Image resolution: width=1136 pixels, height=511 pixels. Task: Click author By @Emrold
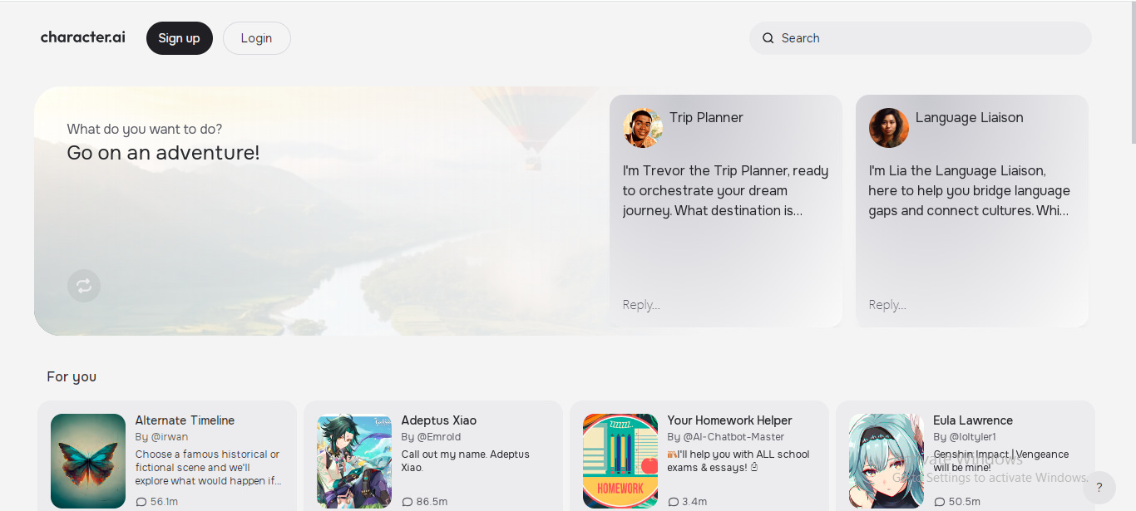click(x=431, y=437)
